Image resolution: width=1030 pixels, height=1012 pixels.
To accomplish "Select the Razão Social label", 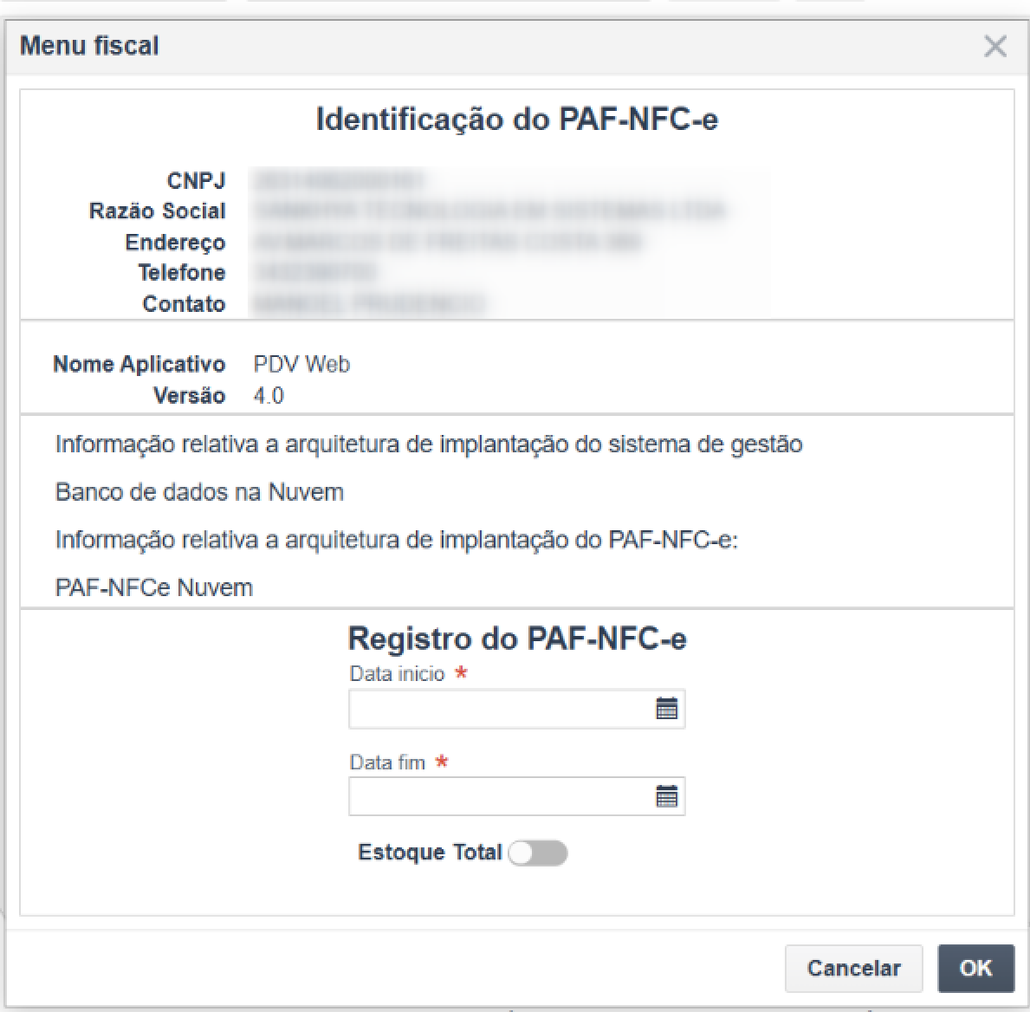I will coord(157,211).
